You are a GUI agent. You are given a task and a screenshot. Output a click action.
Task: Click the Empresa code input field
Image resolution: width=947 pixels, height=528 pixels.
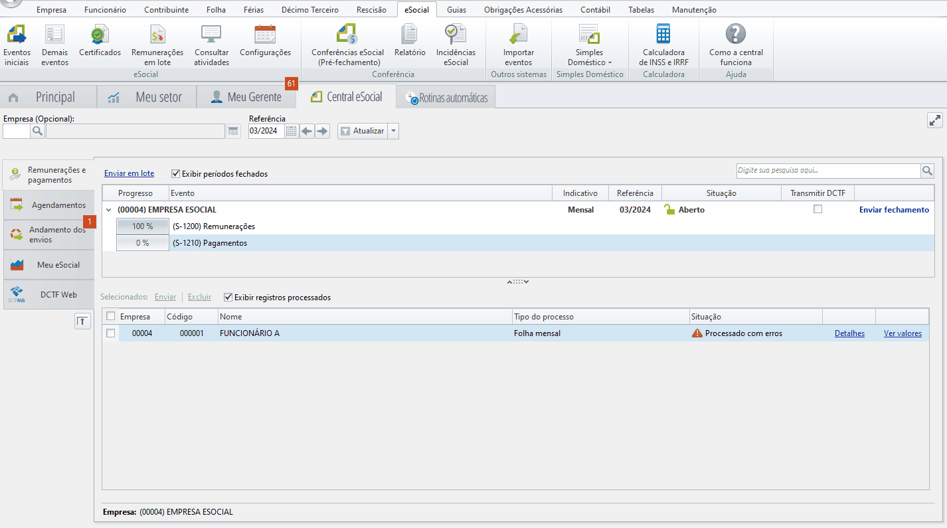(17, 132)
